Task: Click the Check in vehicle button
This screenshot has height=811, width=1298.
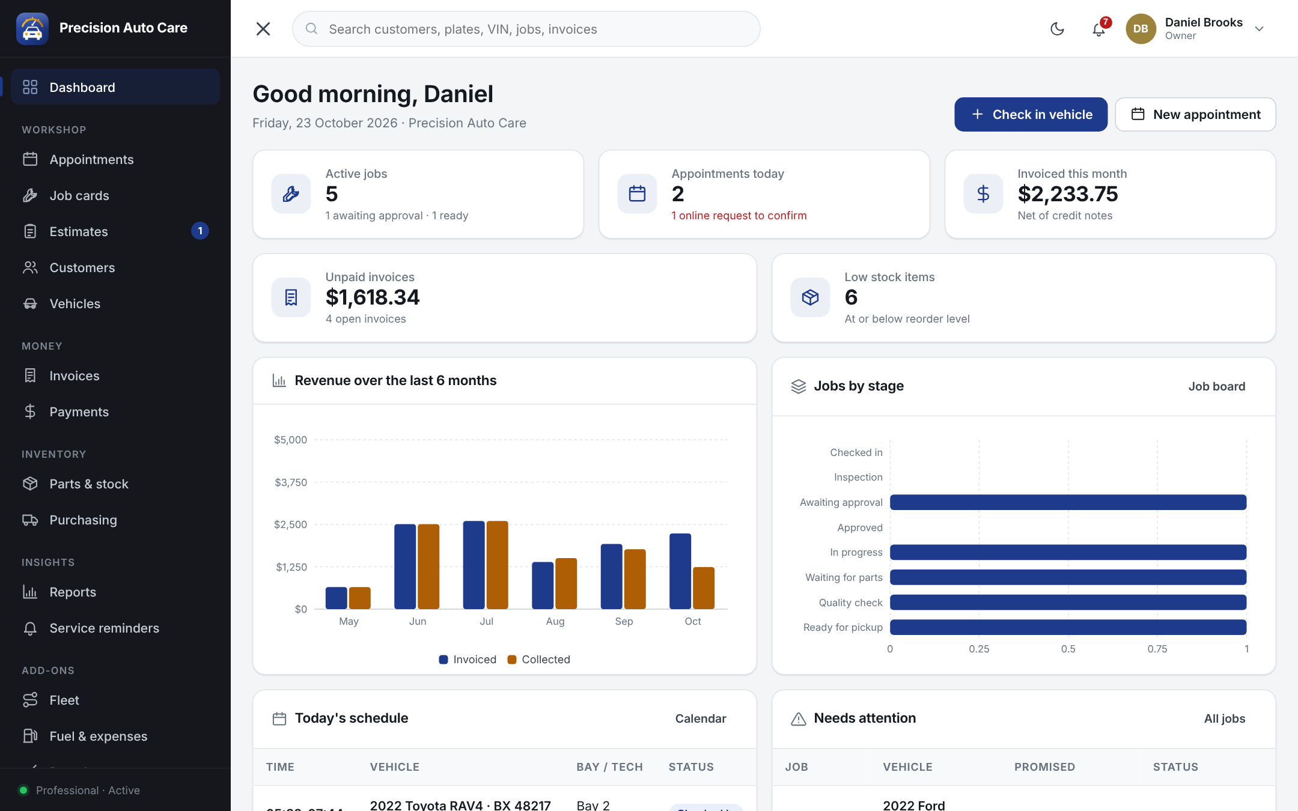Action: [x=1031, y=114]
